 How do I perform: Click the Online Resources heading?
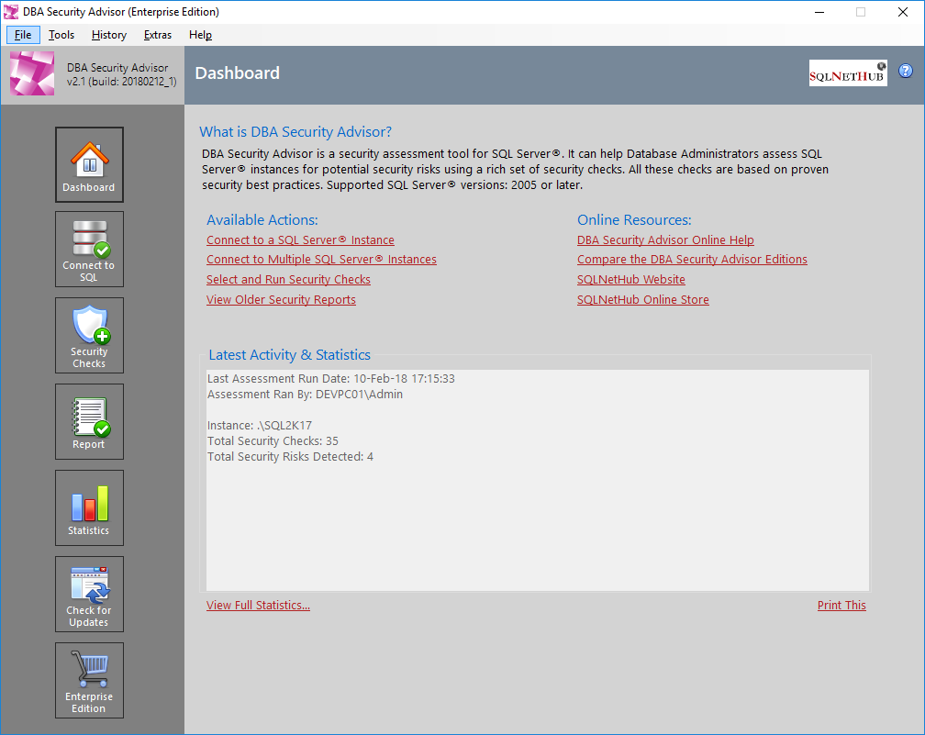pos(634,220)
